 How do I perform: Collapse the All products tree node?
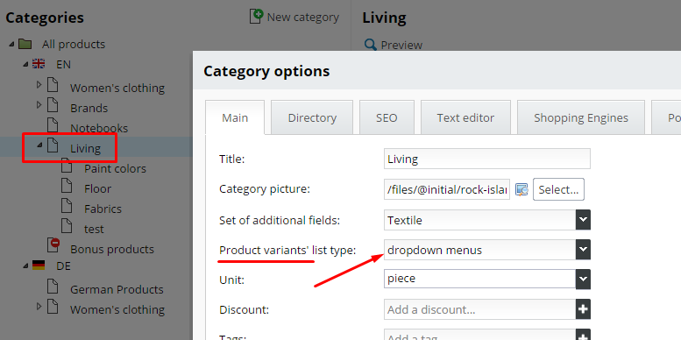(x=11, y=44)
